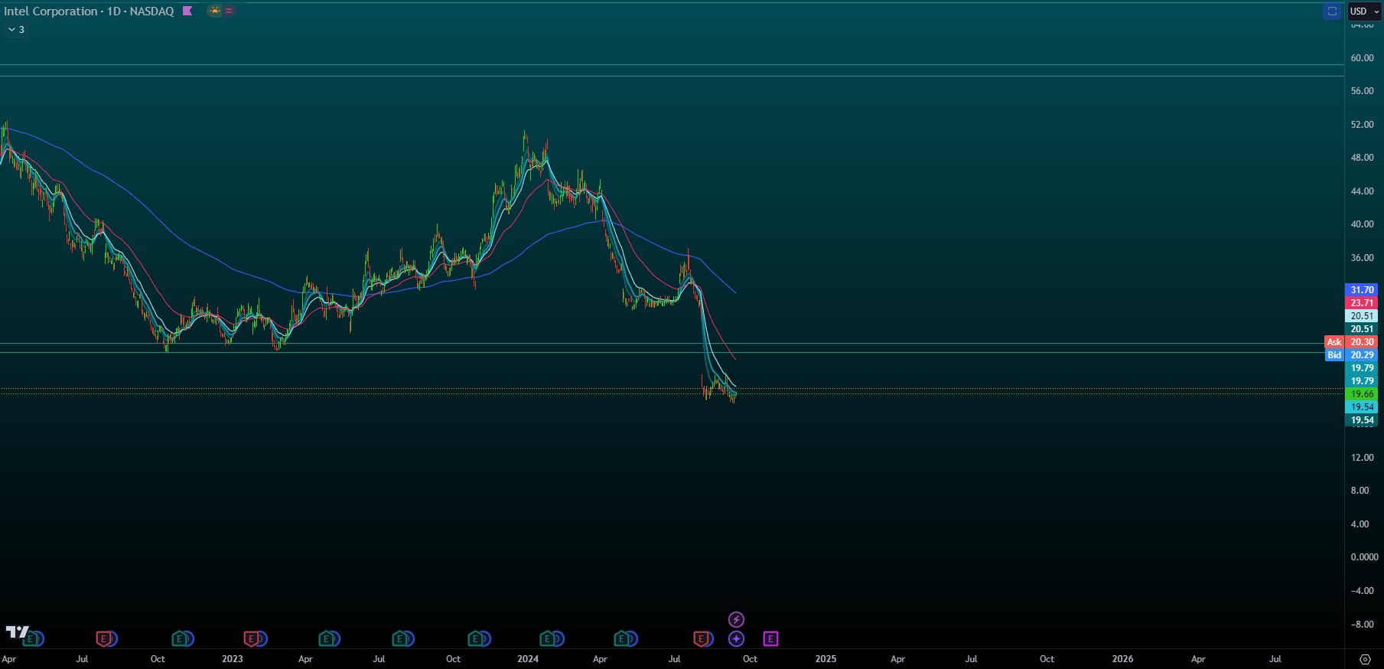Open the red earnings marker above Jul 2022
The width and height of the screenshot is (1384, 669).
click(x=103, y=638)
